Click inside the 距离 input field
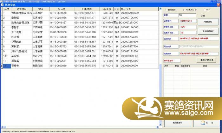Image resolution: width=222 pixels, height=133 pixels. pyautogui.click(x=185, y=15)
